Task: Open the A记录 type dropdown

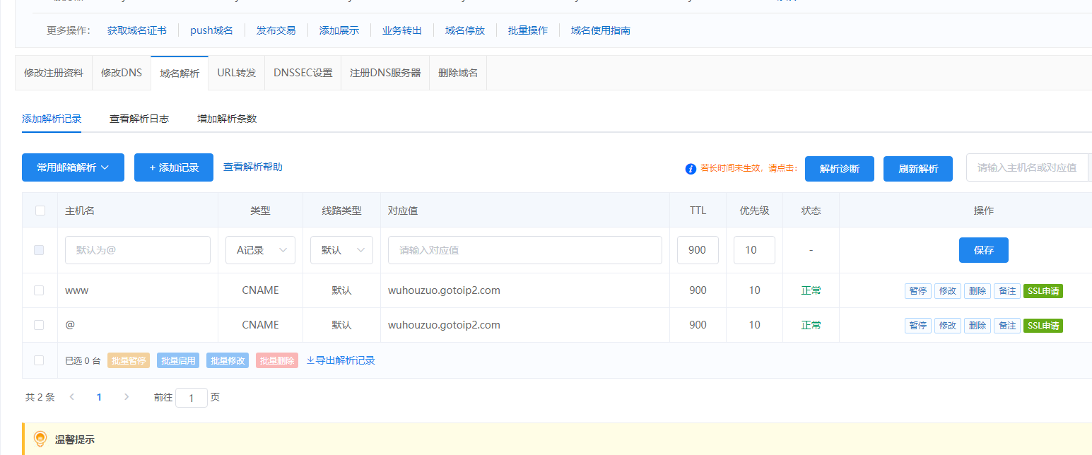Action: [x=260, y=250]
